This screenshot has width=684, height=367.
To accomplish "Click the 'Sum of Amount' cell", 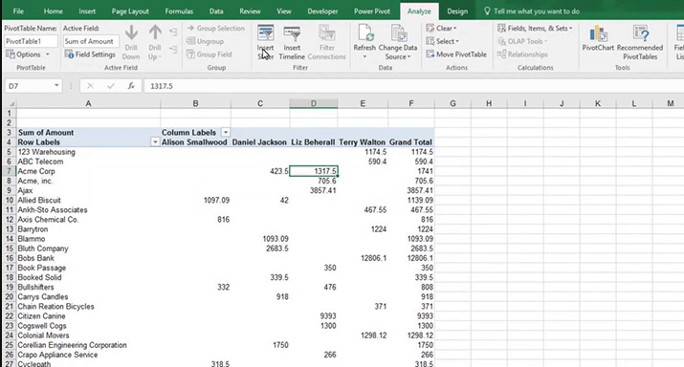I will (x=88, y=132).
